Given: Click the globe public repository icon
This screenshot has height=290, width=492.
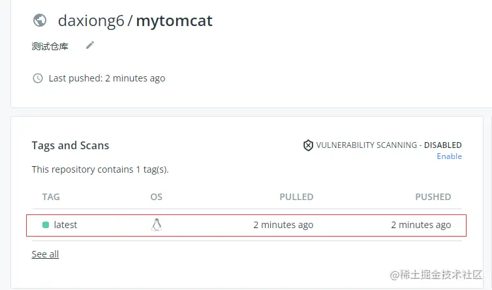Looking at the screenshot, I should pyautogui.click(x=40, y=21).
